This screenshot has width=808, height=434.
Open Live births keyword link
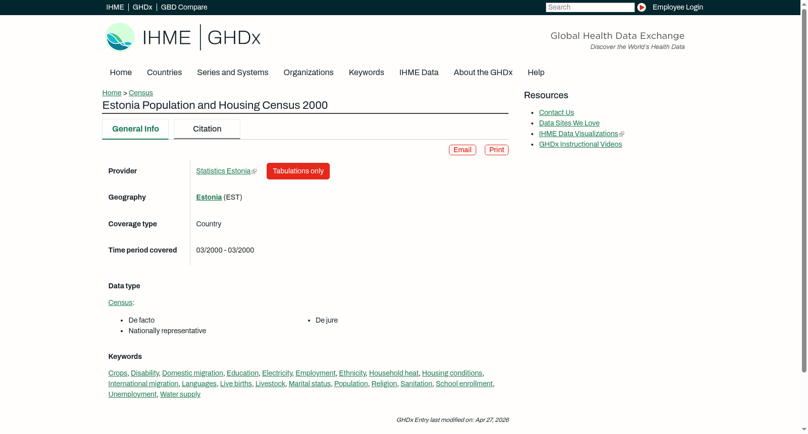click(236, 384)
